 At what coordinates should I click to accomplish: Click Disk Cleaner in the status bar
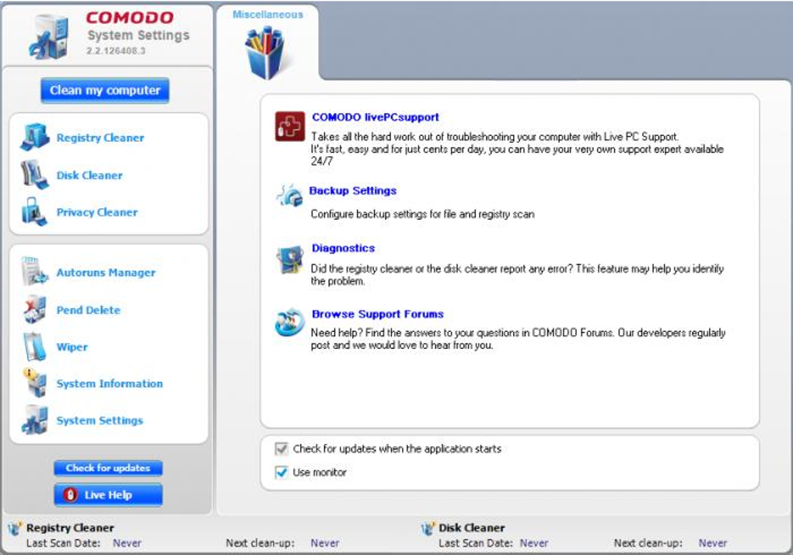[471, 527]
